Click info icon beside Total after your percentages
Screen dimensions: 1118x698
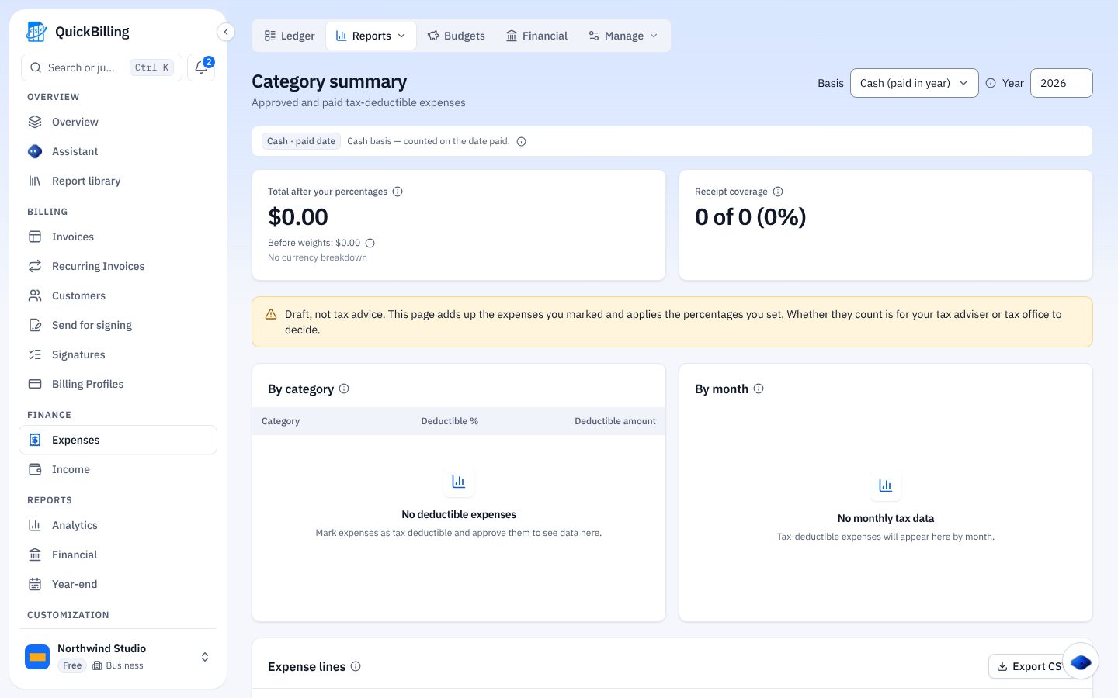point(398,192)
